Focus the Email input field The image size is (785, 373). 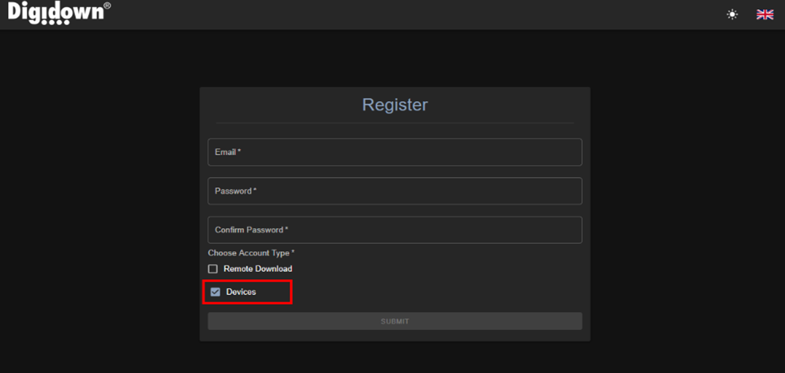pyautogui.click(x=394, y=152)
